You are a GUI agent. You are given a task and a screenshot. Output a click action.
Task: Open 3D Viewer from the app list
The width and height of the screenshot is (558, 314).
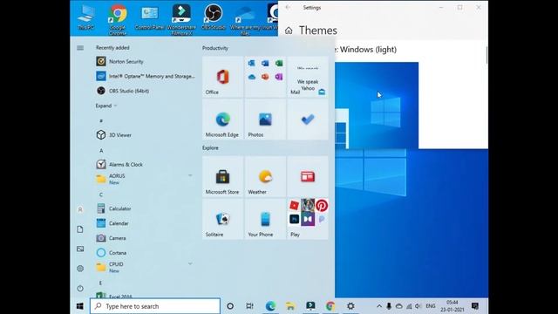(x=146, y=135)
